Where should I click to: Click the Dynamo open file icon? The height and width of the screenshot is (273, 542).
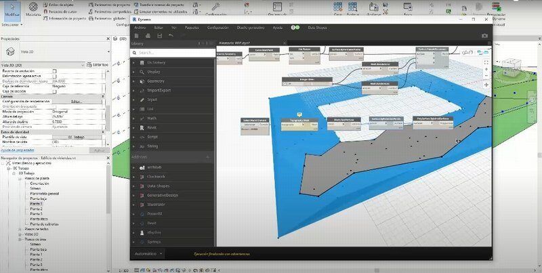[x=147, y=35]
